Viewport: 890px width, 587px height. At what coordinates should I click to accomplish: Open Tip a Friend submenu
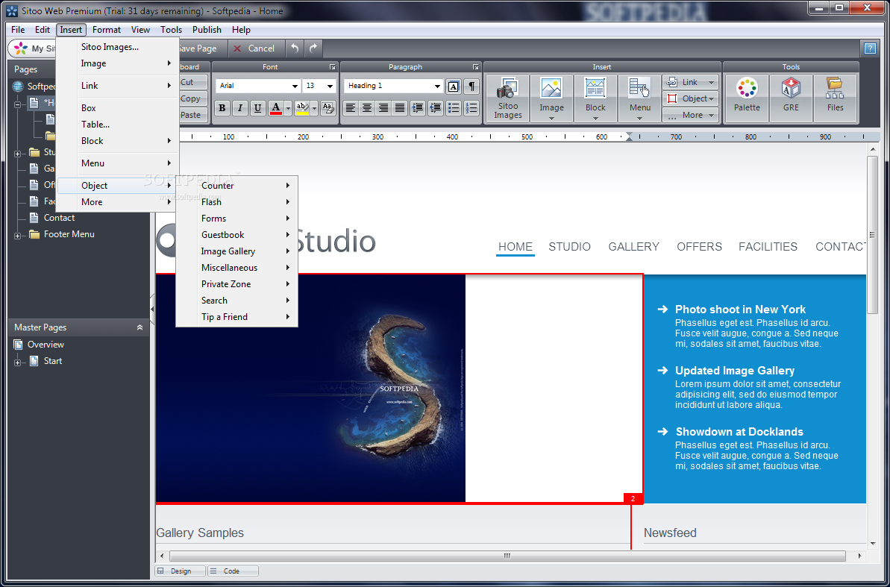click(236, 317)
